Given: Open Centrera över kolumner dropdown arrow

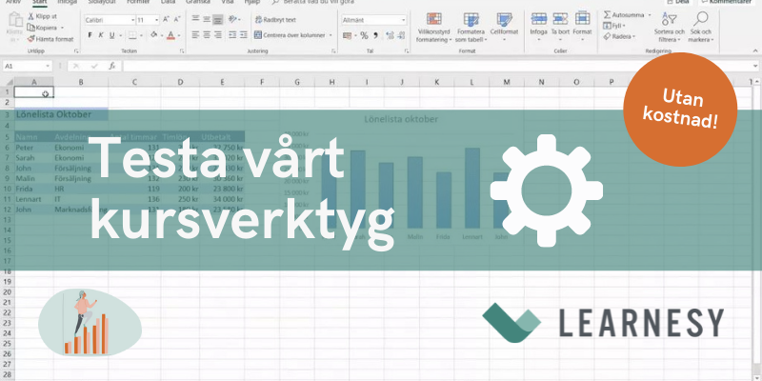Looking at the screenshot, I should pos(331,35).
